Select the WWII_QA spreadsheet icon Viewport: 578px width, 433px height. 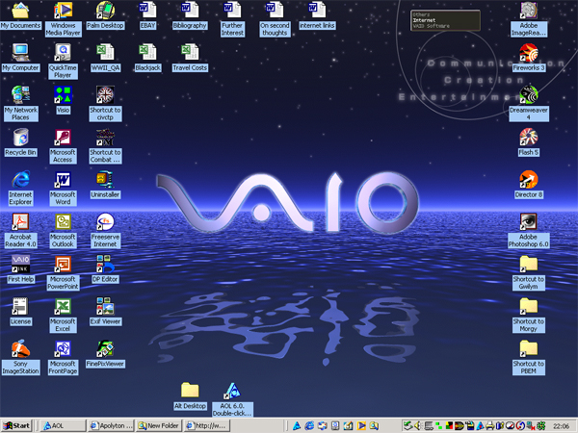(x=105, y=53)
